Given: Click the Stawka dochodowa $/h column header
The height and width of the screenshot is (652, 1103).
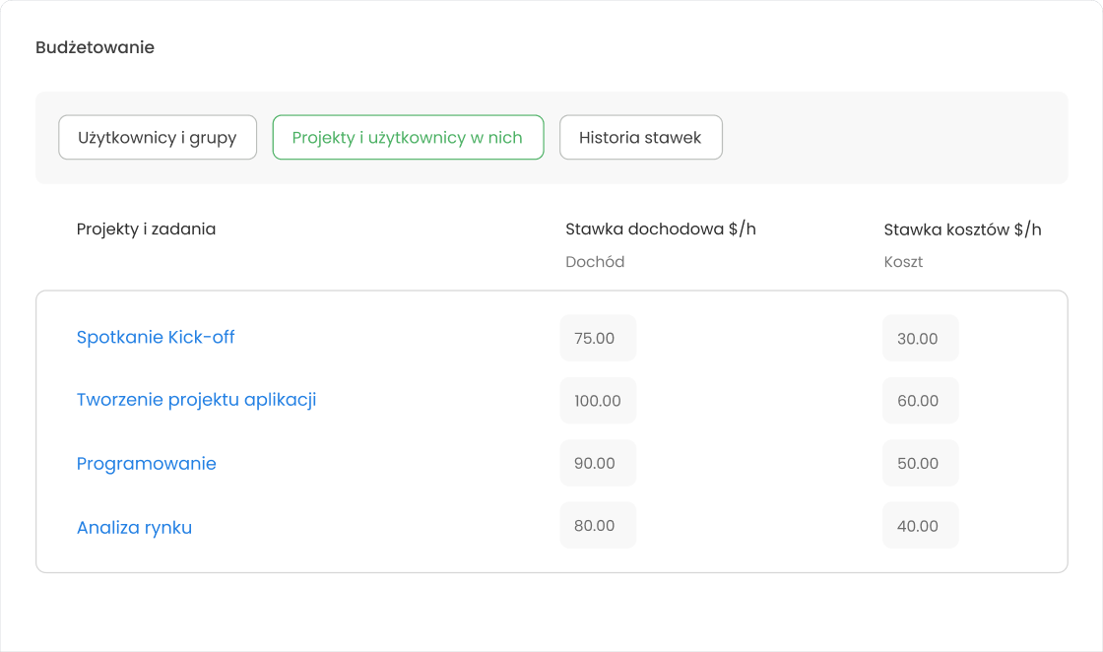Looking at the screenshot, I should click(660, 229).
